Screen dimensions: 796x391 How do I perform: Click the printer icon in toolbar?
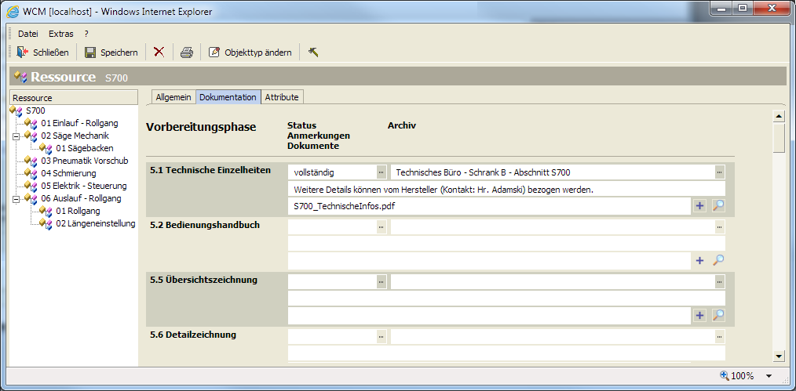pyautogui.click(x=186, y=52)
